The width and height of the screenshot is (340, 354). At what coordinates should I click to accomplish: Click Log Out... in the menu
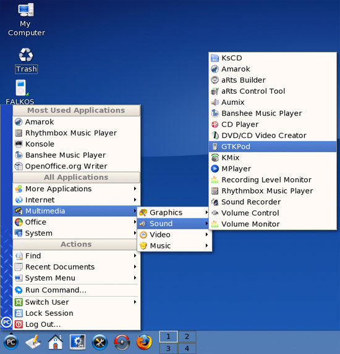pyautogui.click(x=77, y=324)
